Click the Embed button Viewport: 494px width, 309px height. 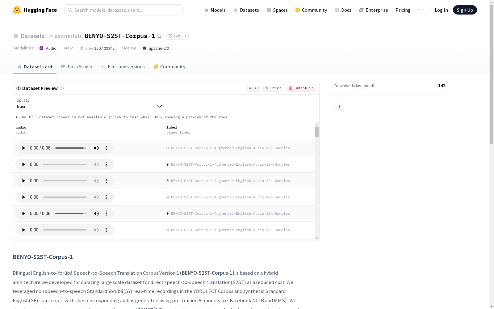click(273, 88)
